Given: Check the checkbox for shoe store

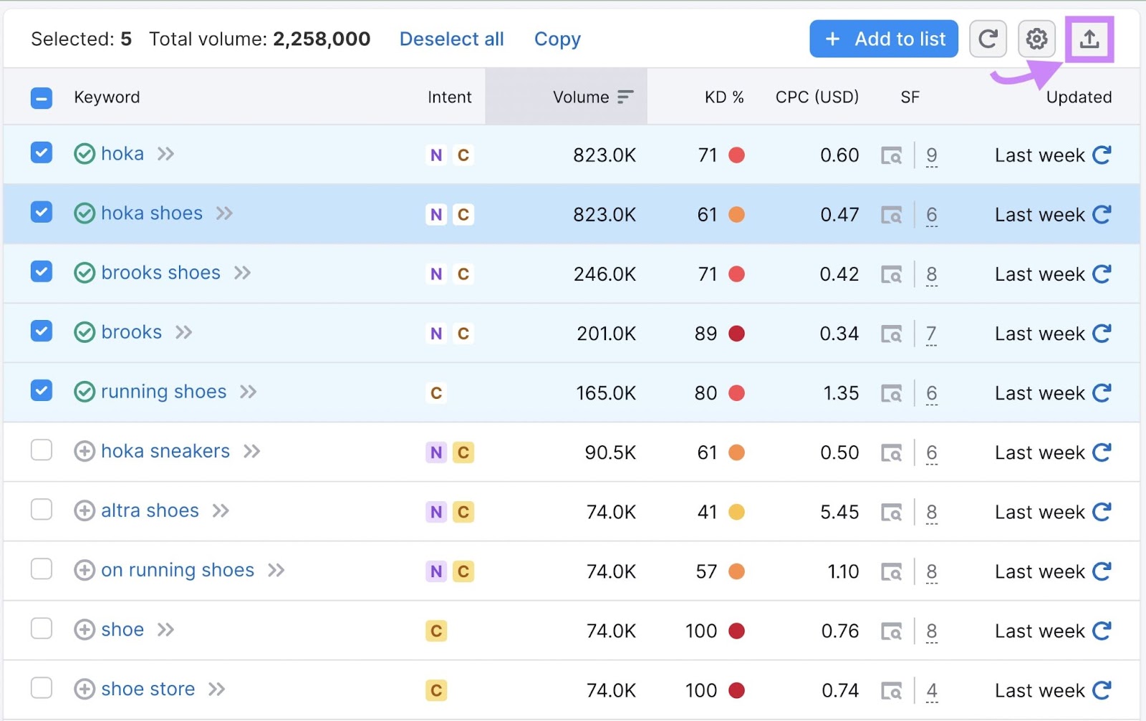Looking at the screenshot, I should [42, 688].
